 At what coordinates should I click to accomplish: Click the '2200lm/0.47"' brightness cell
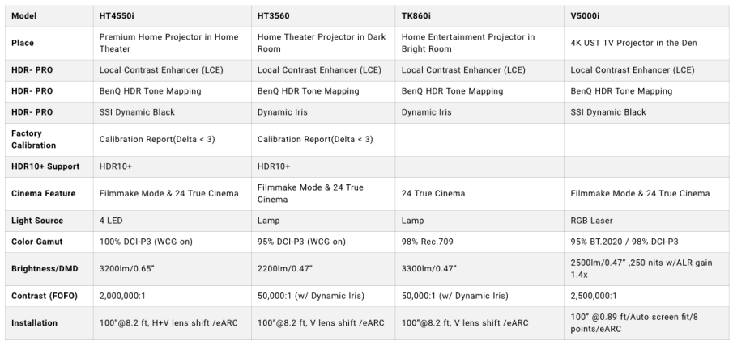284,269
